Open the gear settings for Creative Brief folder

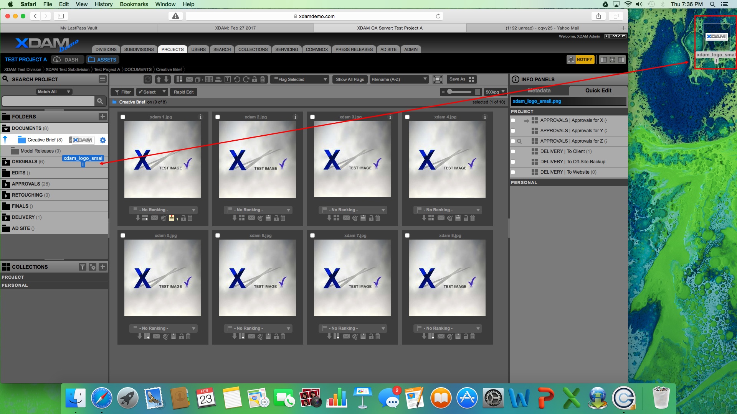click(x=102, y=140)
